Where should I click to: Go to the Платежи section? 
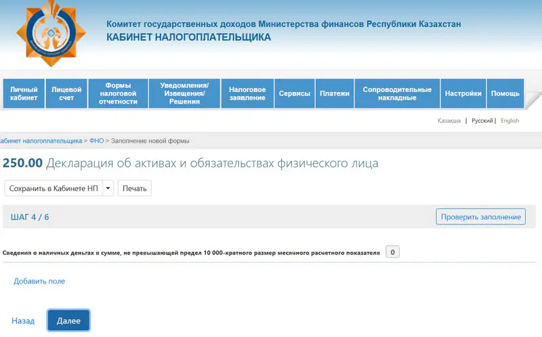click(x=335, y=94)
